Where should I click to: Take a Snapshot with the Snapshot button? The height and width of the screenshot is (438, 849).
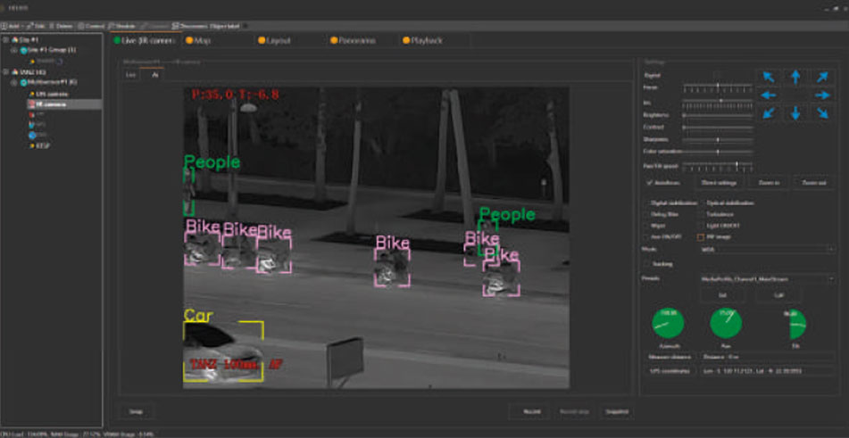tap(617, 411)
